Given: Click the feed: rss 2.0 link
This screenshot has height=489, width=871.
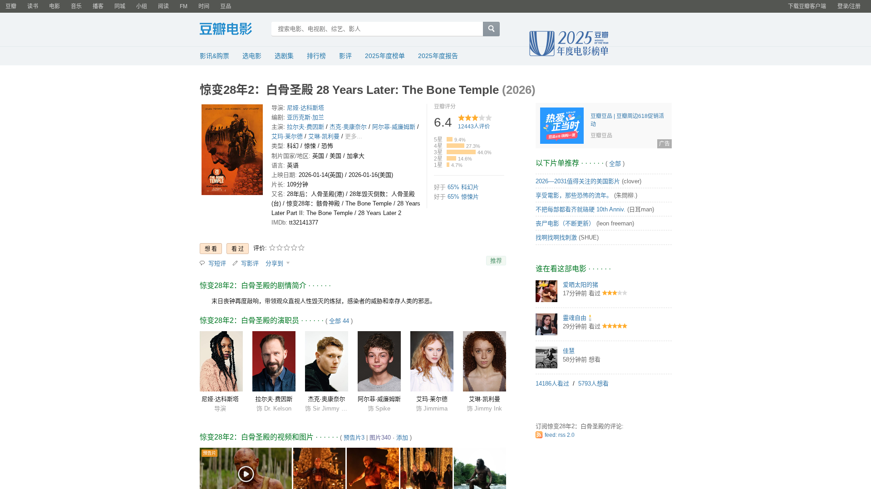Looking at the screenshot, I should tap(560, 435).
